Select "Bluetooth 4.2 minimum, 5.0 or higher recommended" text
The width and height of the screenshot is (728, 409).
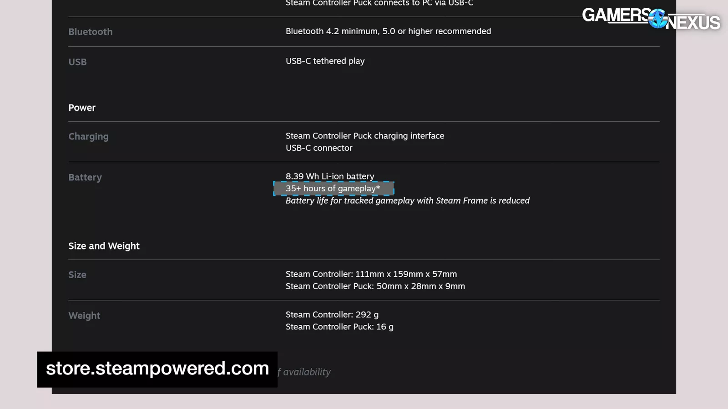tap(388, 31)
